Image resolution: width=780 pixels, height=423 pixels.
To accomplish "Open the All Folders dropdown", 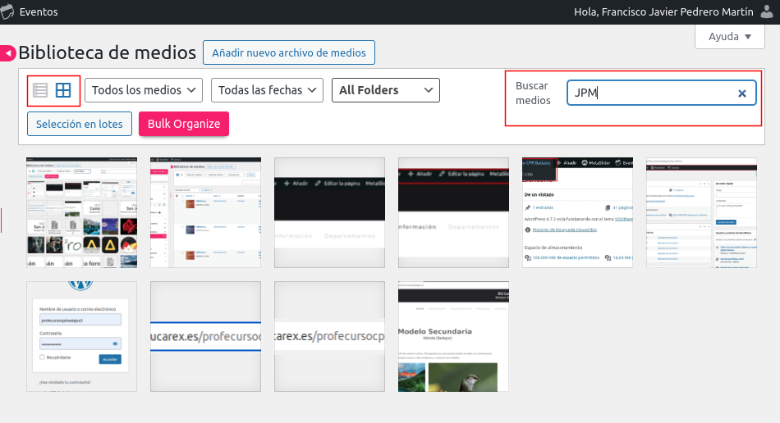I will click(x=385, y=90).
